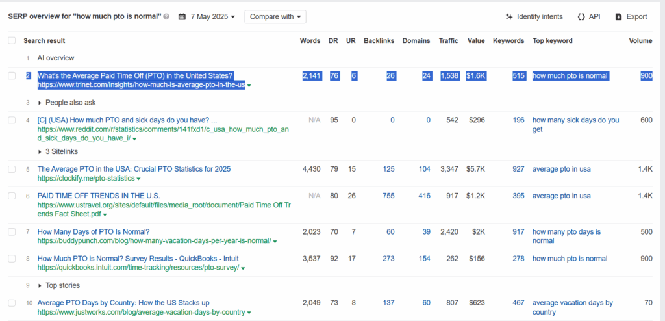Click the Backlinks column header
The width and height of the screenshot is (665, 321).
[x=379, y=41]
